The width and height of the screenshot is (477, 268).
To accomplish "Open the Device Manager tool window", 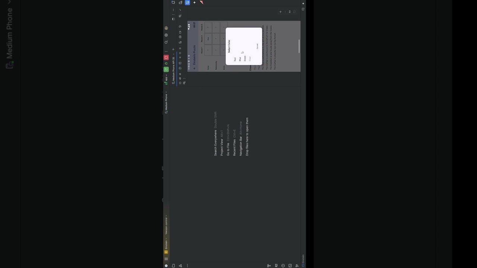I will (x=180, y=3).
